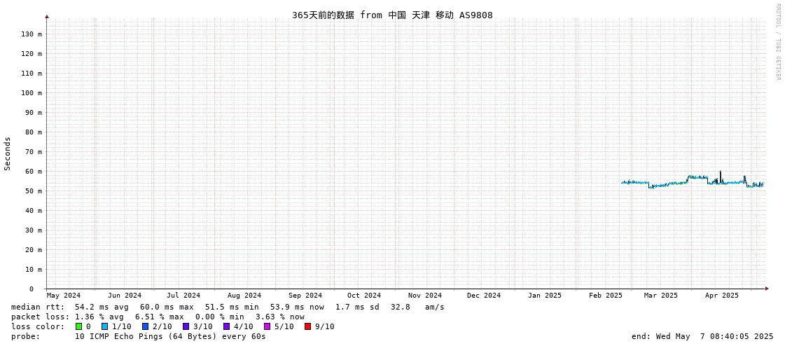Click the '6.51 % max' packet loss value
The width and height of the screenshot is (785, 346).
pyautogui.click(x=160, y=317)
